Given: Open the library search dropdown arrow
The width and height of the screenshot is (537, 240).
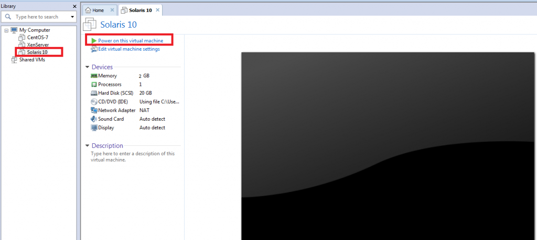Looking at the screenshot, I should 72,17.
